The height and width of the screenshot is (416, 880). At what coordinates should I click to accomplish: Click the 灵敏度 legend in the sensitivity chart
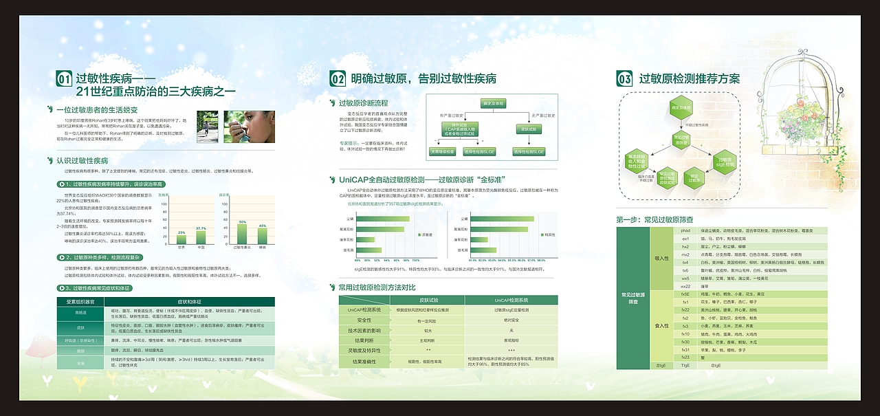tap(424, 234)
